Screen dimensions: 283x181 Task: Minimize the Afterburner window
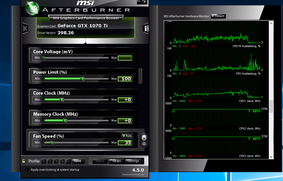139,2
